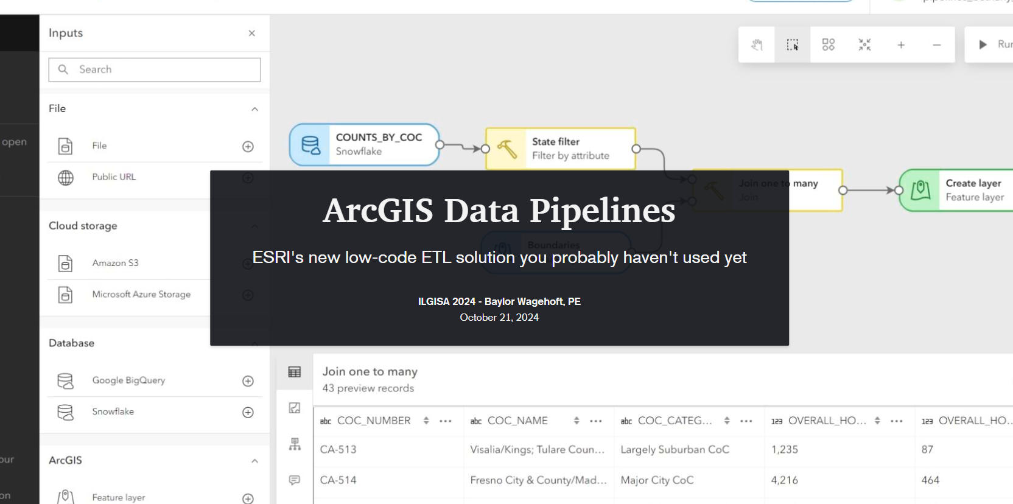Sort the COC_NUMBER column
Screen dimensions: 1013x504
(x=426, y=421)
